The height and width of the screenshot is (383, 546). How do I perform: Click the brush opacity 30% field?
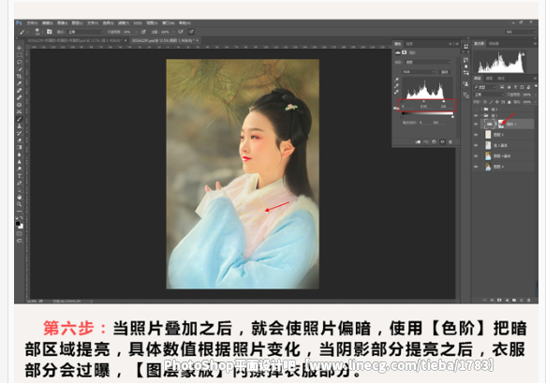[x=127, y=32]
